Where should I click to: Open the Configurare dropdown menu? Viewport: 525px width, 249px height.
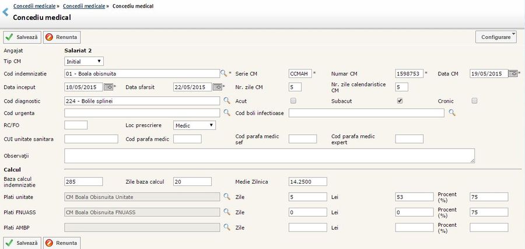point(496,37)
